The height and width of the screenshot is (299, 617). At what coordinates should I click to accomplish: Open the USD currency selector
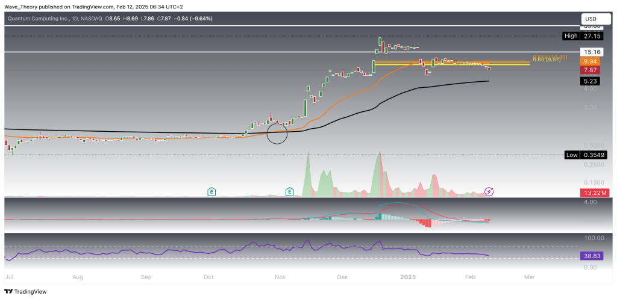597,19
